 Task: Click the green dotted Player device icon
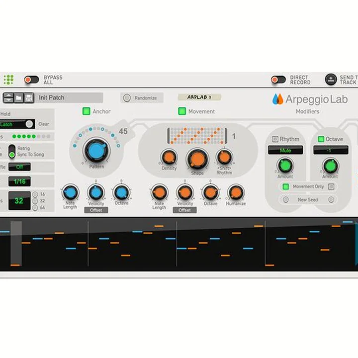8,80
